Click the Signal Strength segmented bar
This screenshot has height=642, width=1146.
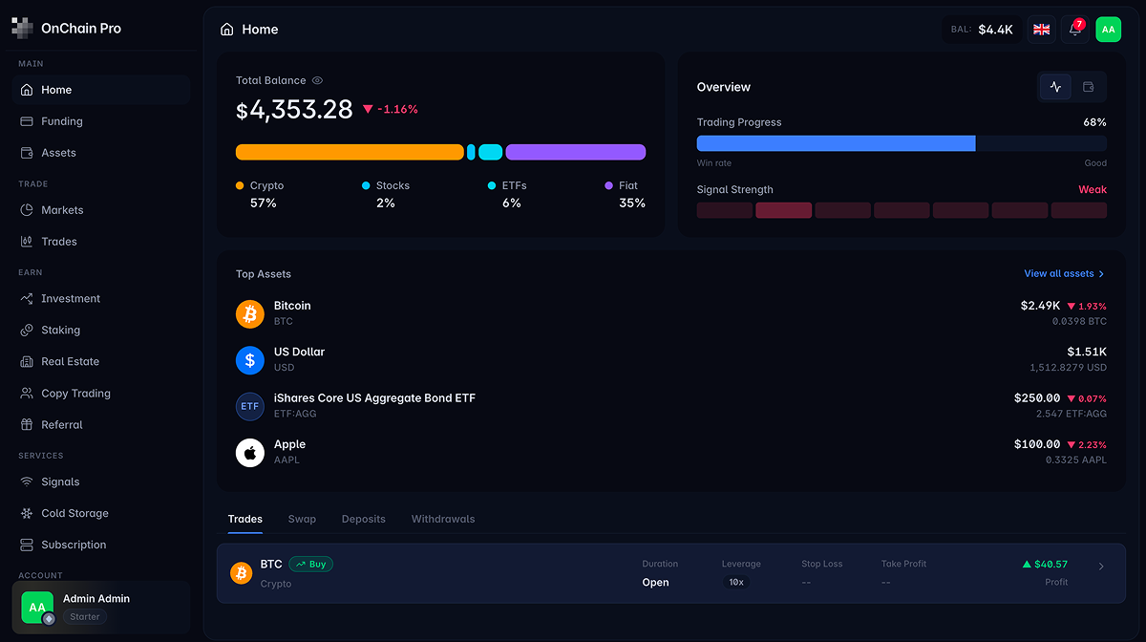point(902,210)
